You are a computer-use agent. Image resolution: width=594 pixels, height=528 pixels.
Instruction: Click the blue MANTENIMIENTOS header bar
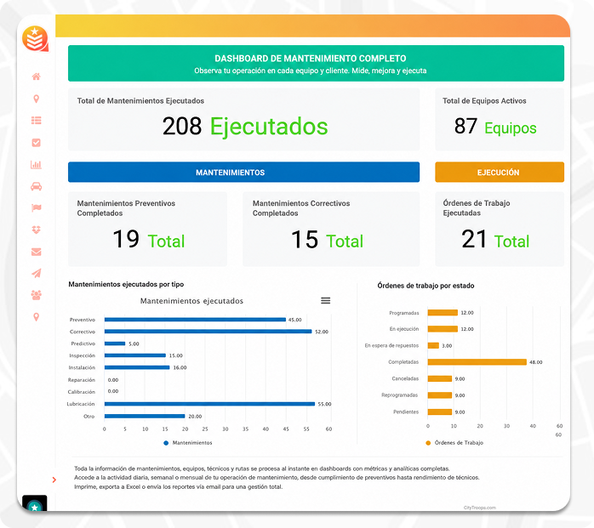tap(243, 173)
